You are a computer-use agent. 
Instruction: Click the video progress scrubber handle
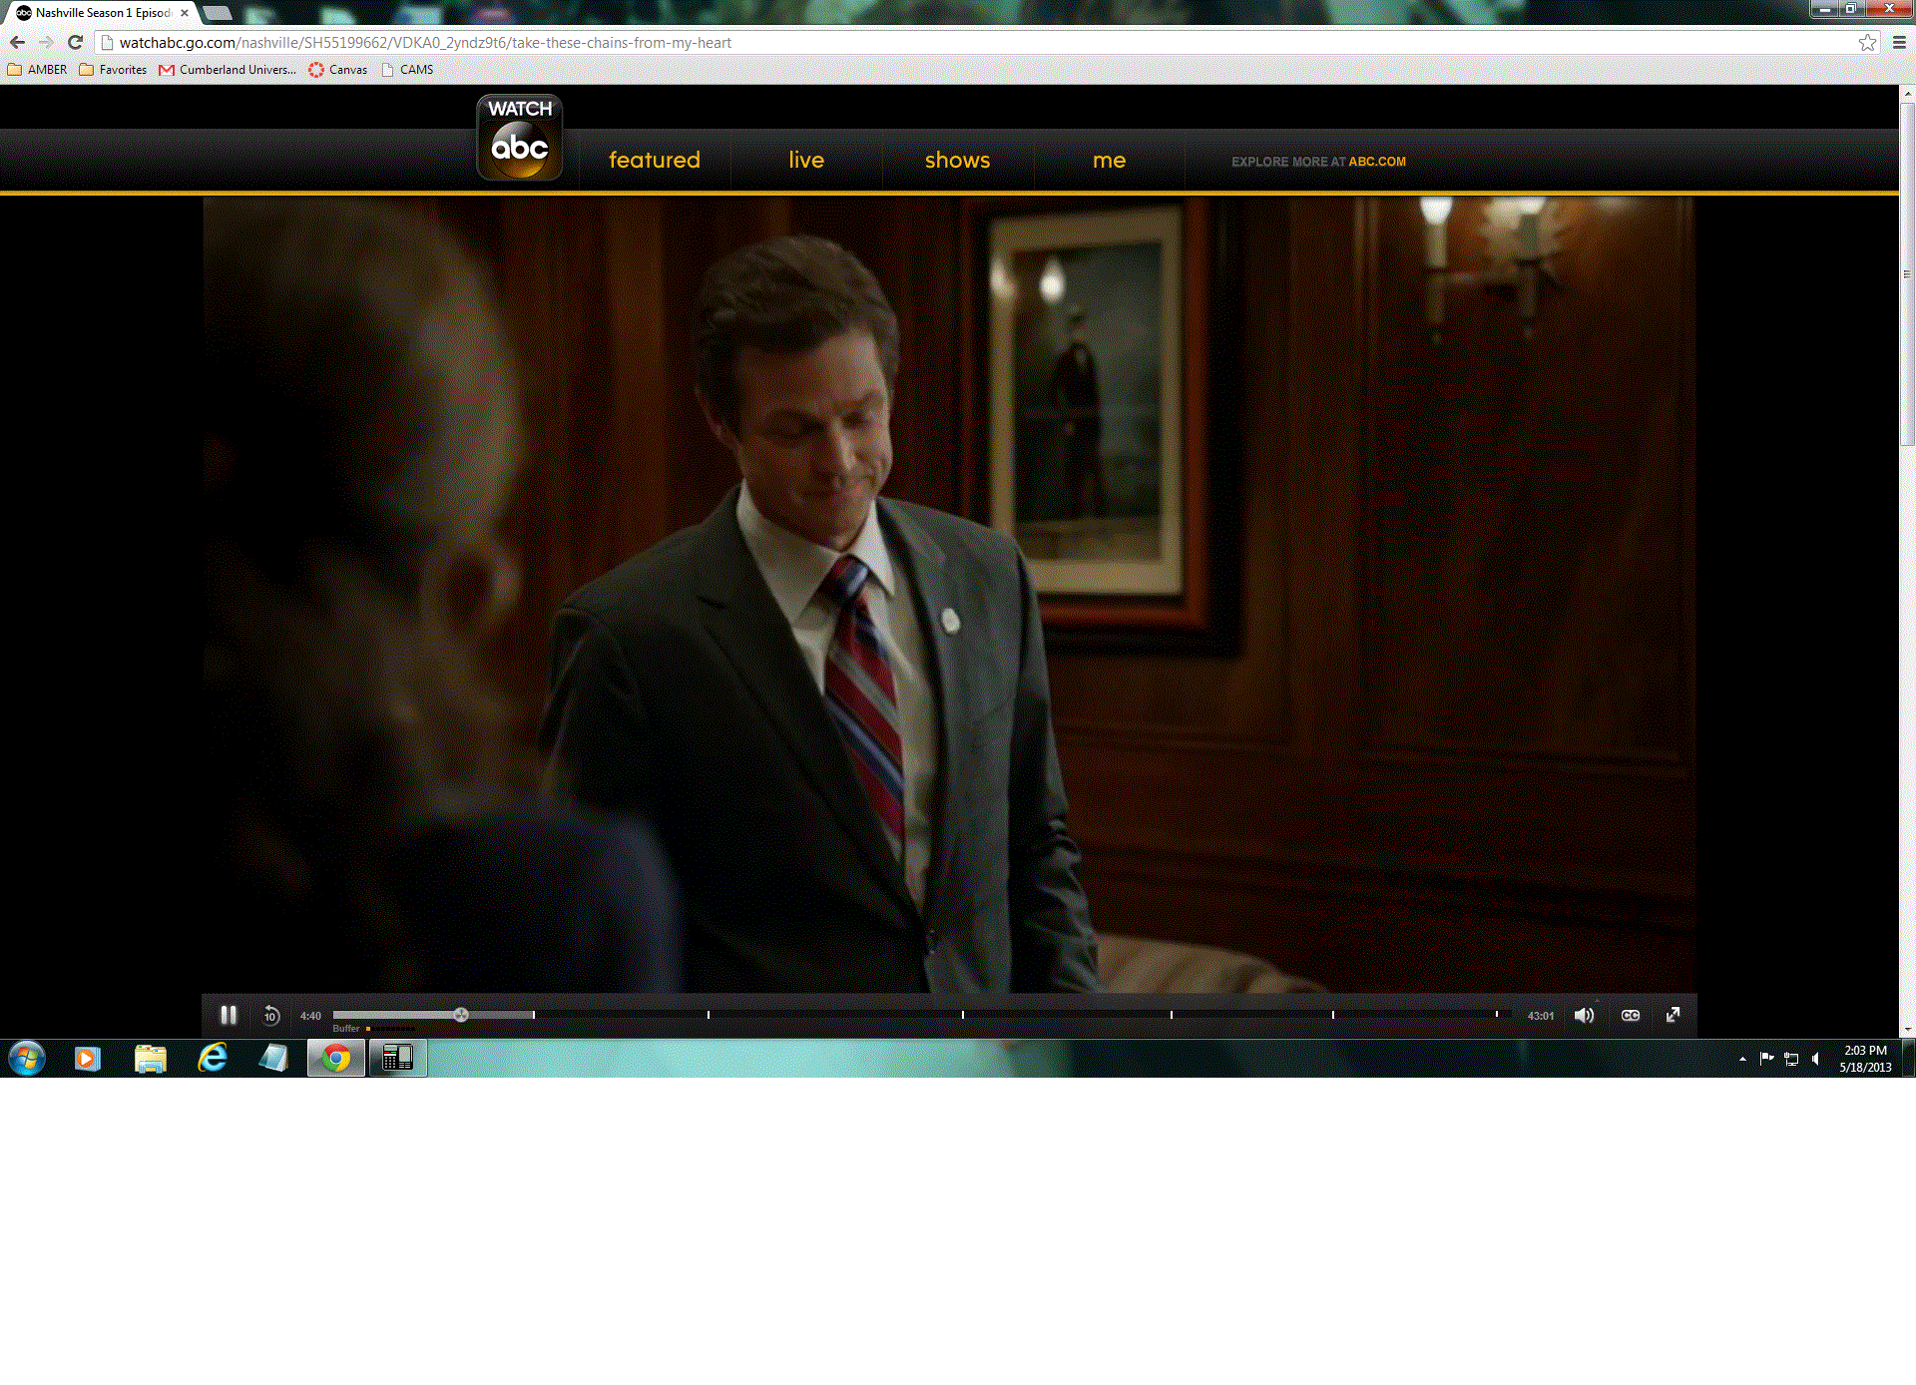click(461, 1015)
